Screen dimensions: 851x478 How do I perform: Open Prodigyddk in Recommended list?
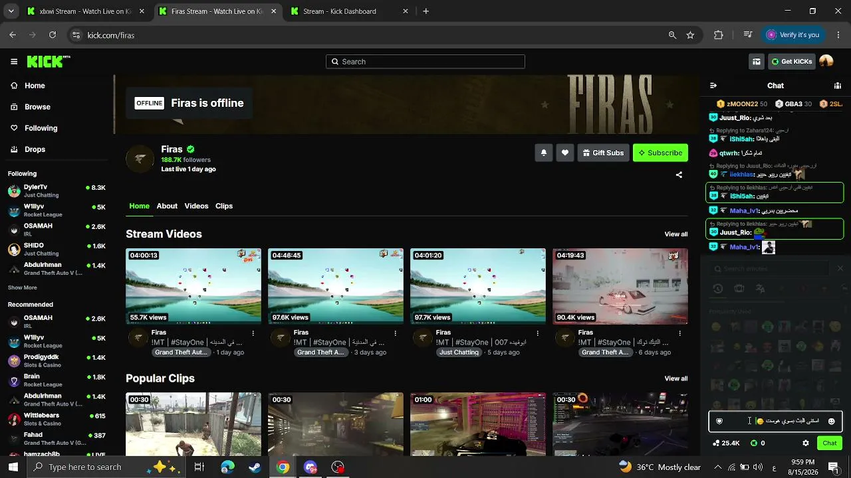tap(57, 361)
